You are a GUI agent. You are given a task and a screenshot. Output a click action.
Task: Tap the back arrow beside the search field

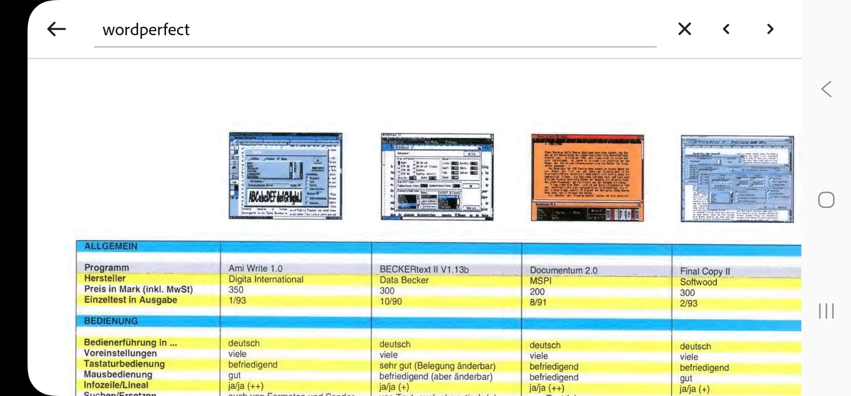(x=56, y=29)
